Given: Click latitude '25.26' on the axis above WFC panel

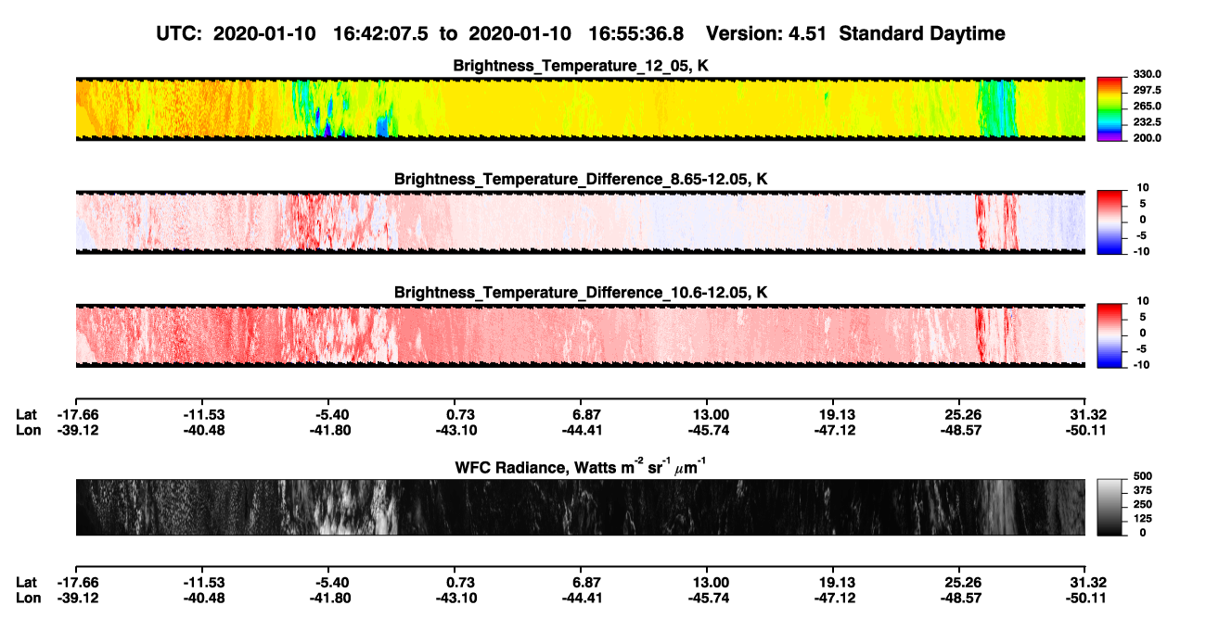Looking at the screenshot, I should pyautogui.click(x=962, y=414).
